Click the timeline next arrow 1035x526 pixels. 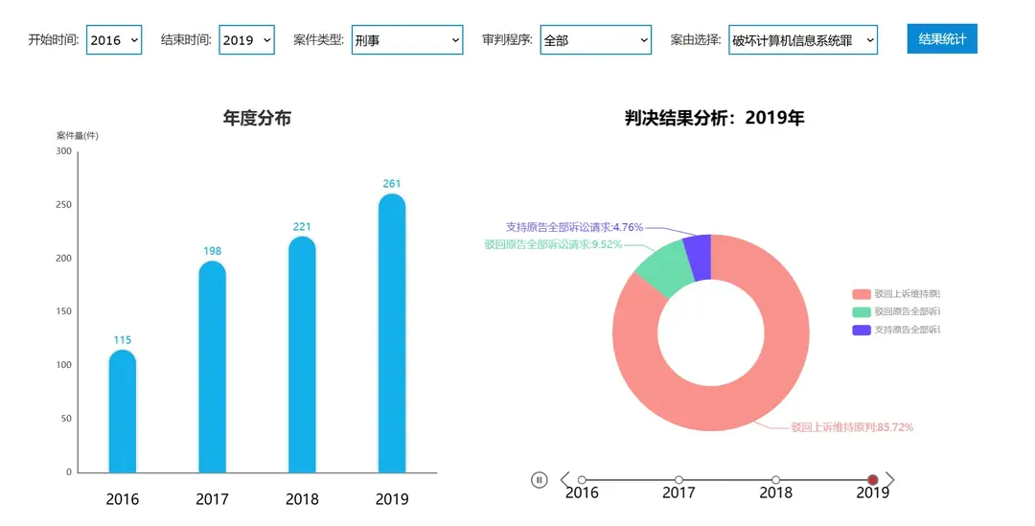tap(890, 479)
